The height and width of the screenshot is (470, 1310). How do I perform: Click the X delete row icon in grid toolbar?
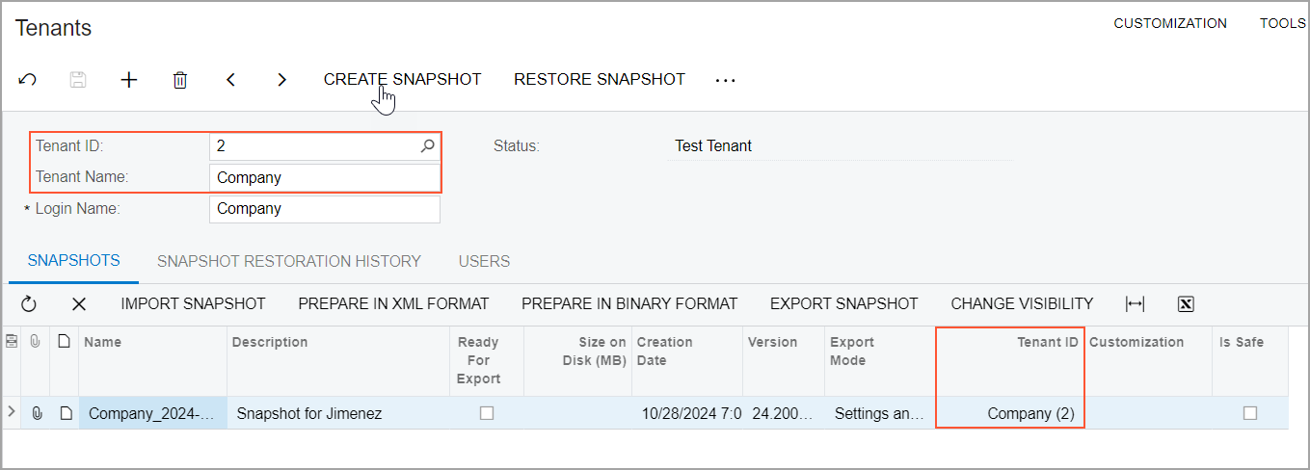click(x=79, y=304)
